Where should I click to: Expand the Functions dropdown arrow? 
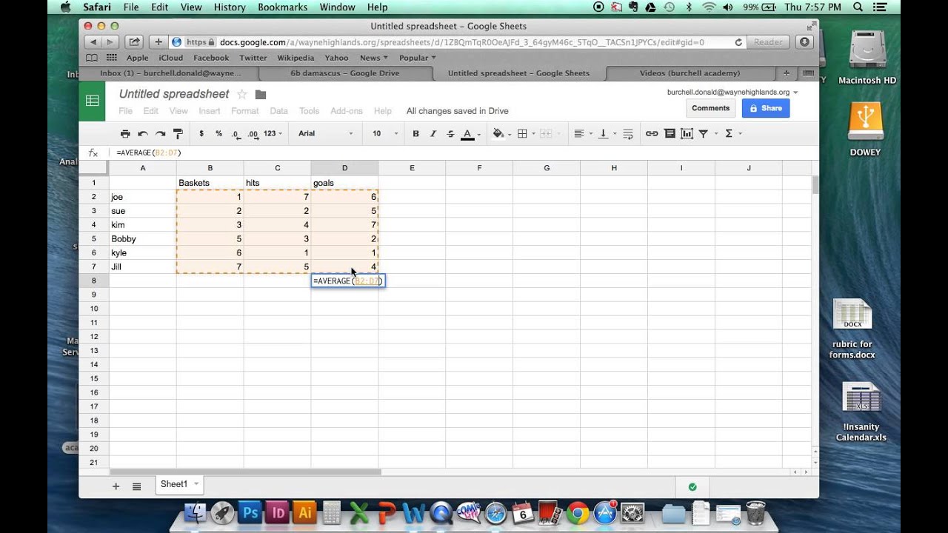coord(740,134)
